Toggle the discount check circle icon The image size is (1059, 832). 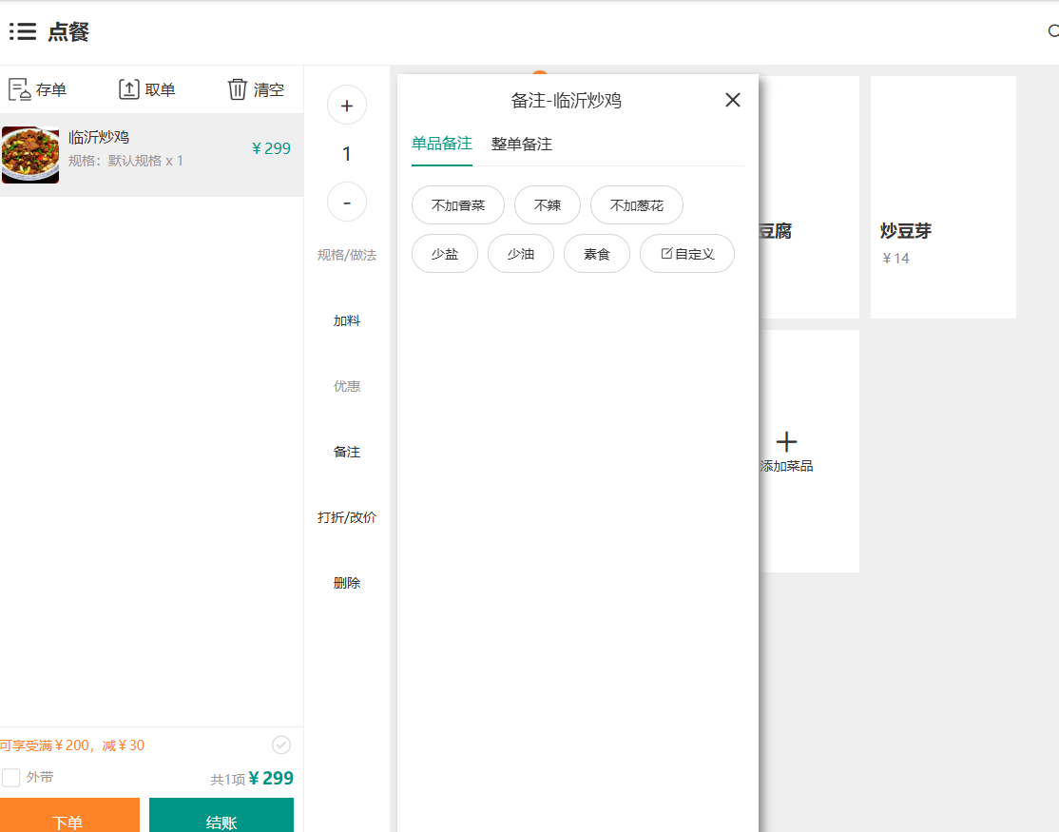pyautogui.click(x=281, y=745)
